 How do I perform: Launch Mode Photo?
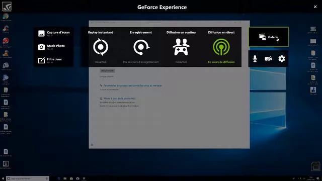click(51, 47)
